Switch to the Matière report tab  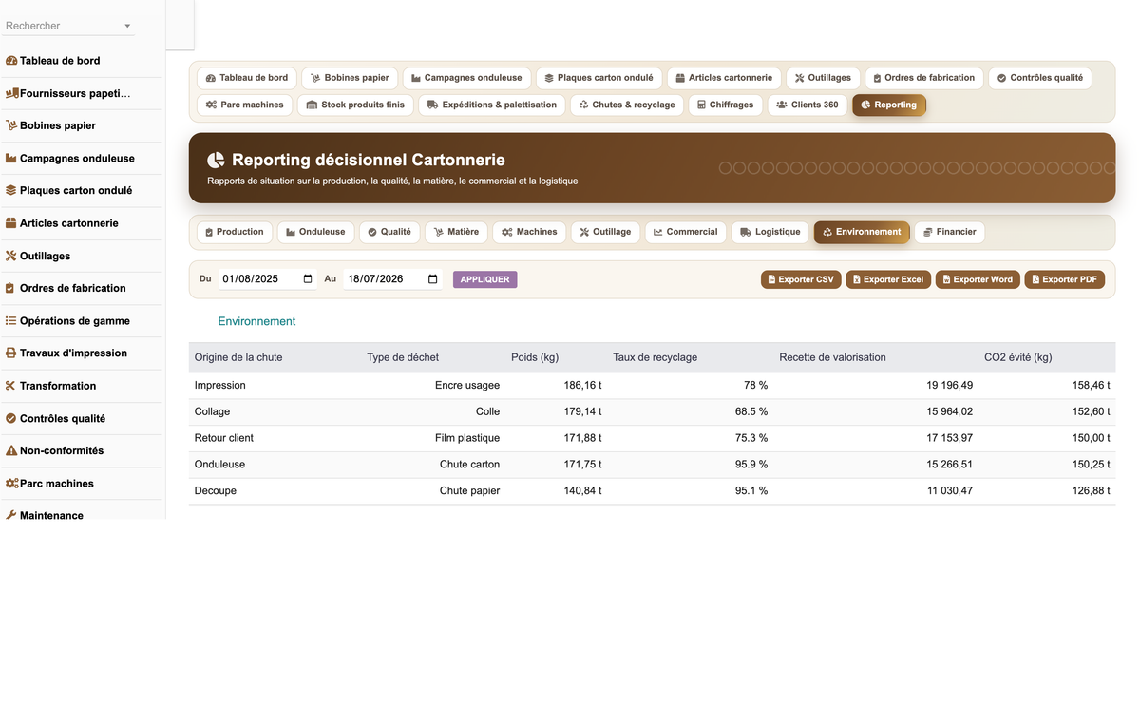tap(457, 232)
